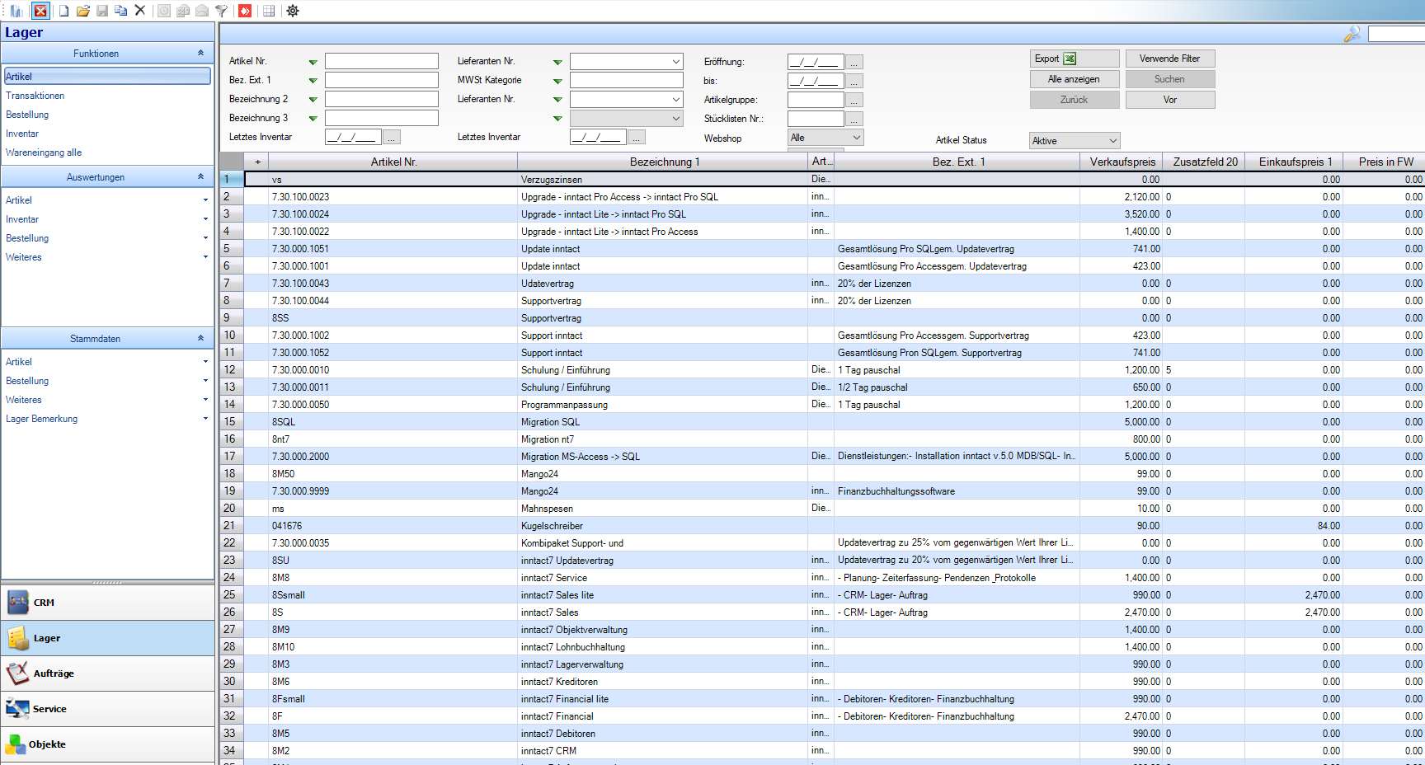Image resolution: width=1425 pixels, height=765 pixels.
Task: Sort by the Verkaufspreis column header
Action: 1122,162
